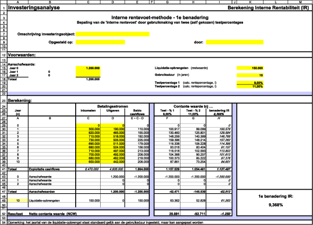
Task: Click the 'Voorwaarden:' section label
Action: [22, 55]
